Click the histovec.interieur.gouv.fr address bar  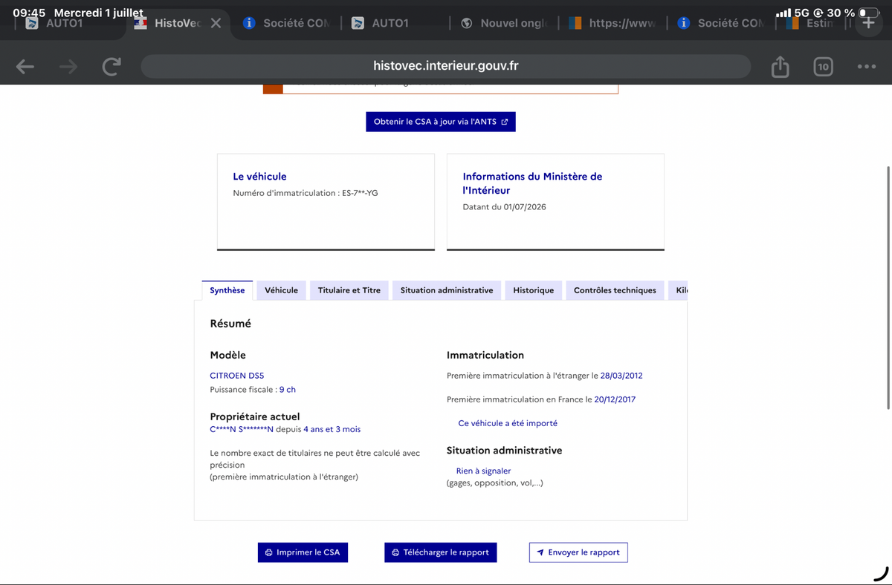[x=446, y=66]
